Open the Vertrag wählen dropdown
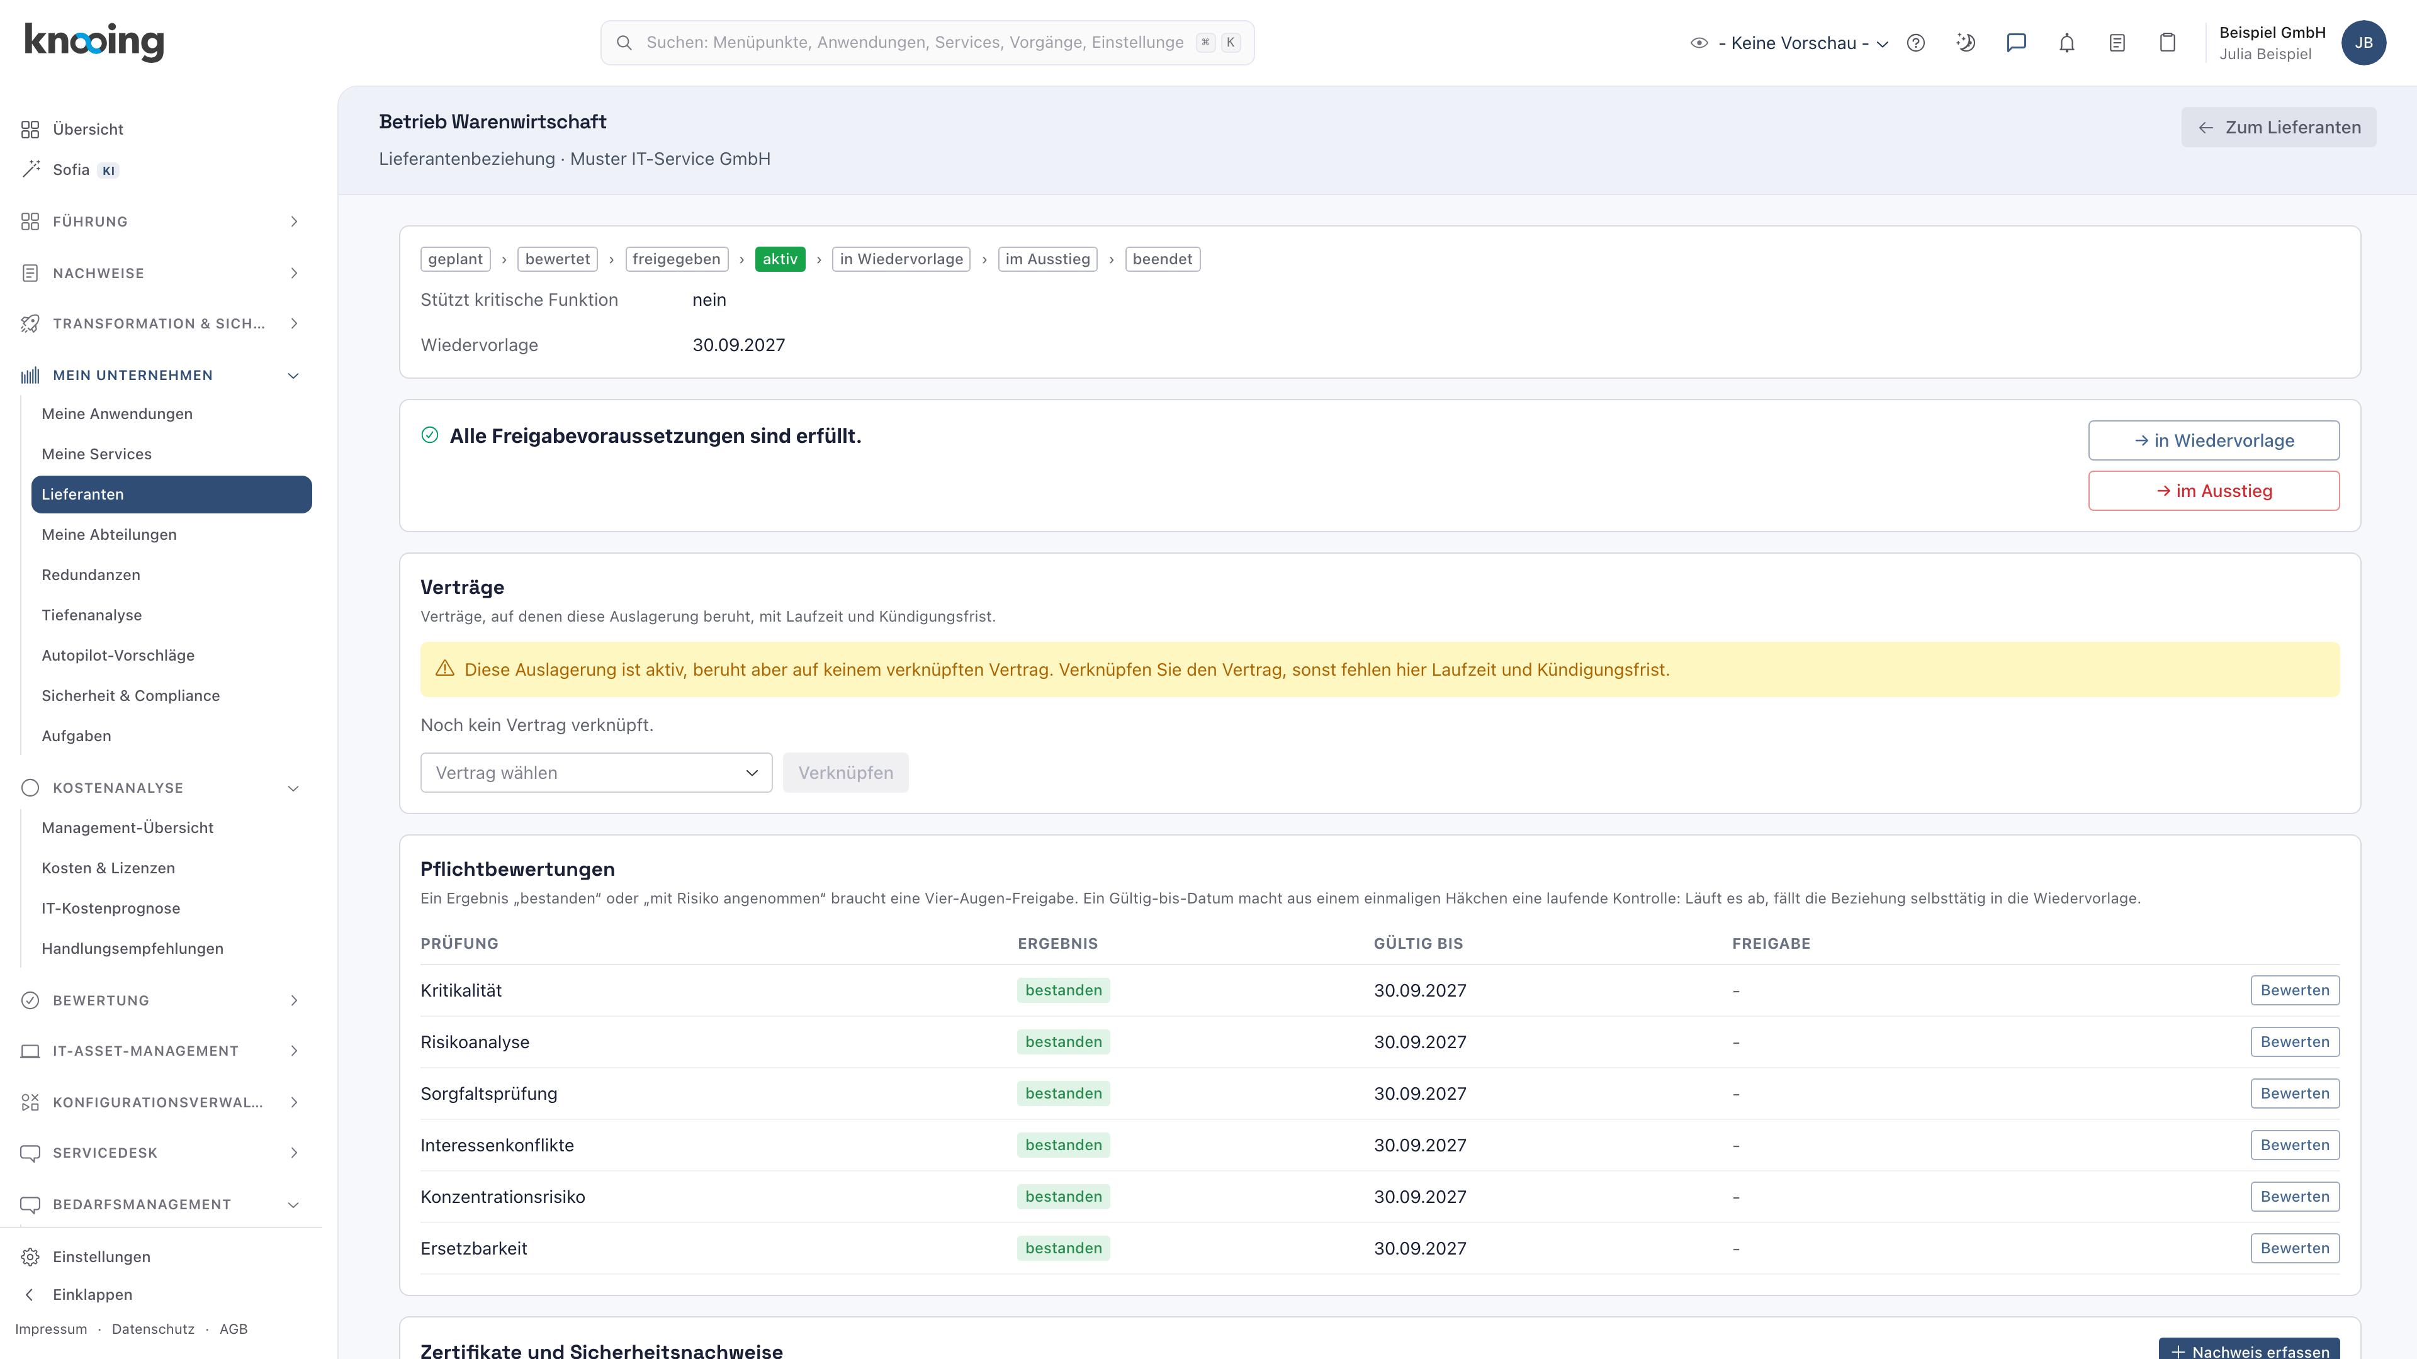Image resolution: width=2417 pixels, height=1359 pixels. pyautogui.click(x=596, y=773)
